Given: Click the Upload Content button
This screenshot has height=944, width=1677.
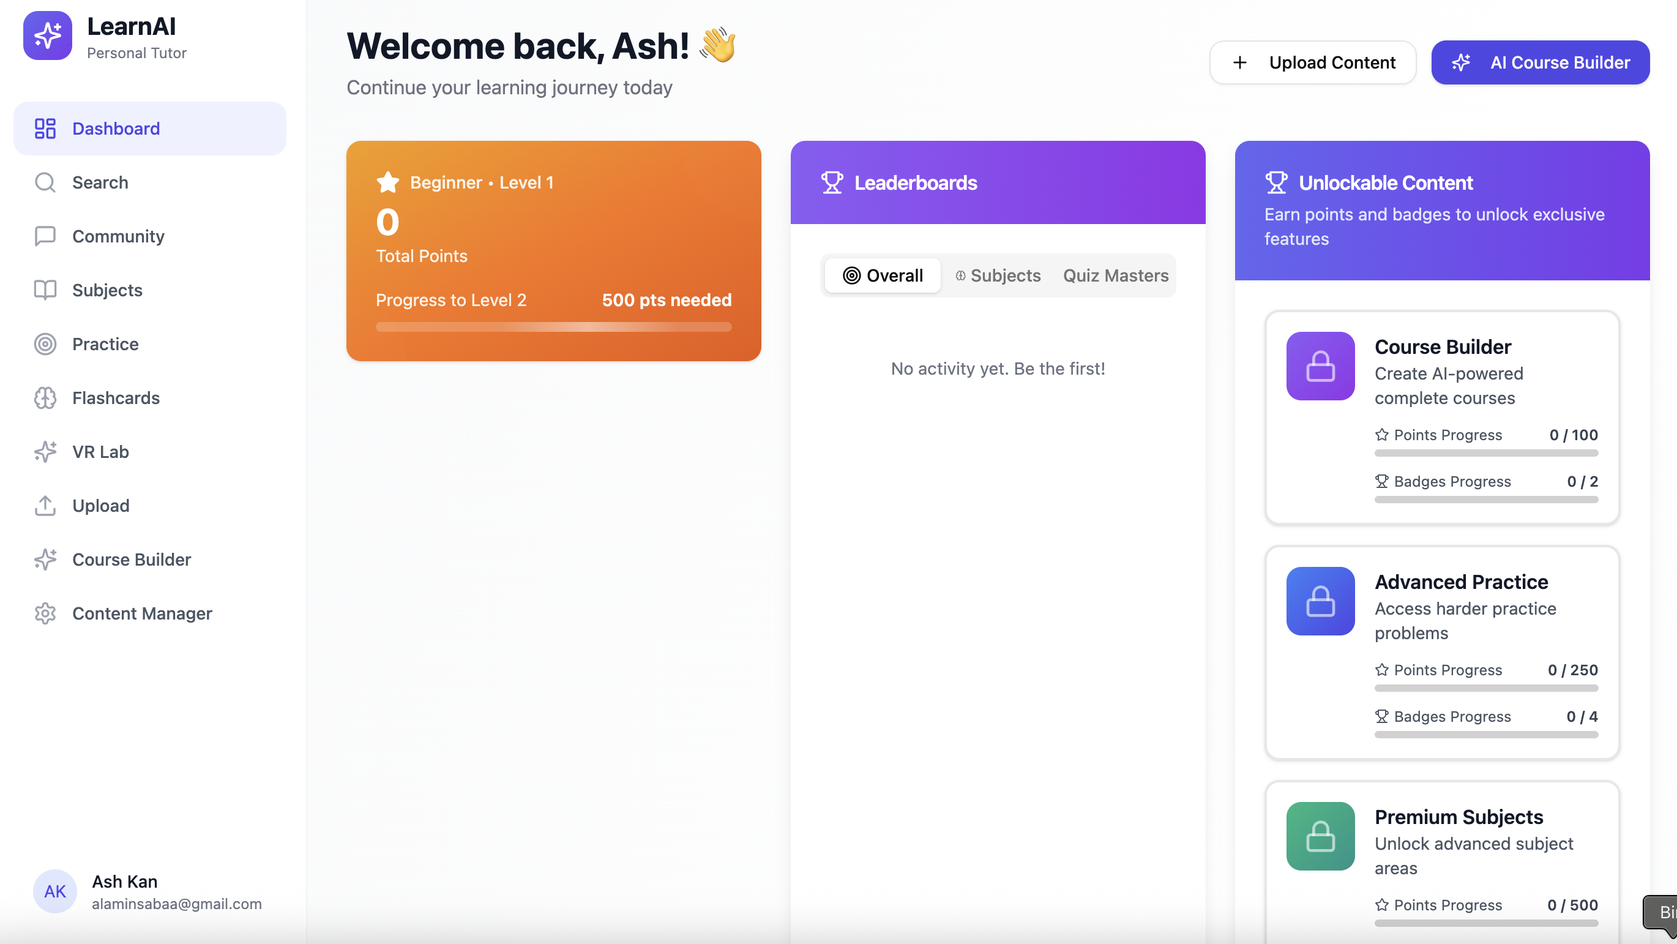Looking at the screenshot, I should coord(1312,62).
